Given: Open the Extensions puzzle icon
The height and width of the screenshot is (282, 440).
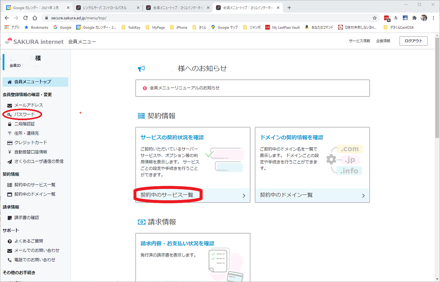Looking at the screenshot, I should (x=415, y=18).
